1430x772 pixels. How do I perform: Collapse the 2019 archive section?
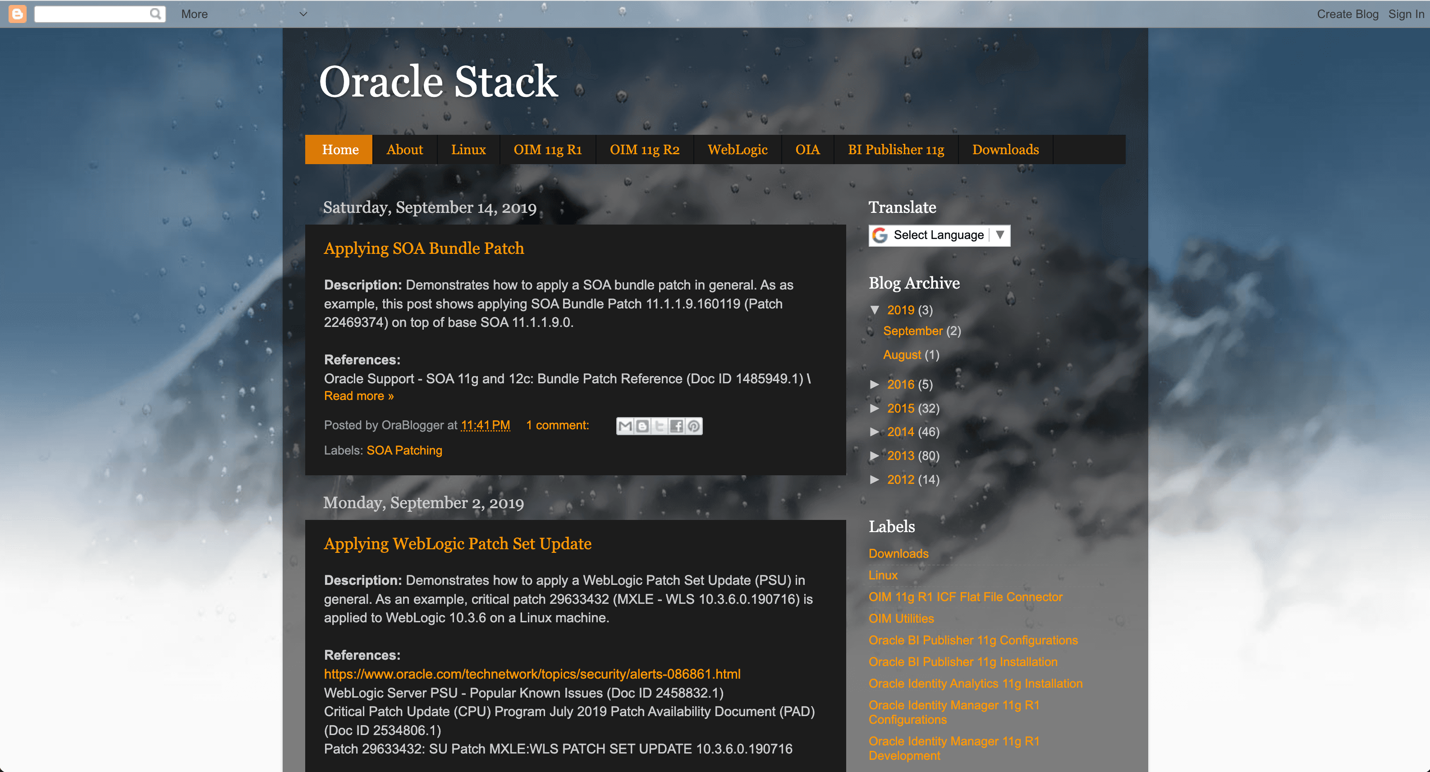[x=875, y=310]
